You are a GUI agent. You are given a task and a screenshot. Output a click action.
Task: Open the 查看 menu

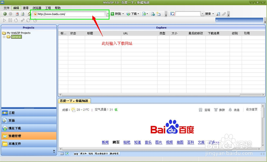click(26, 8)
